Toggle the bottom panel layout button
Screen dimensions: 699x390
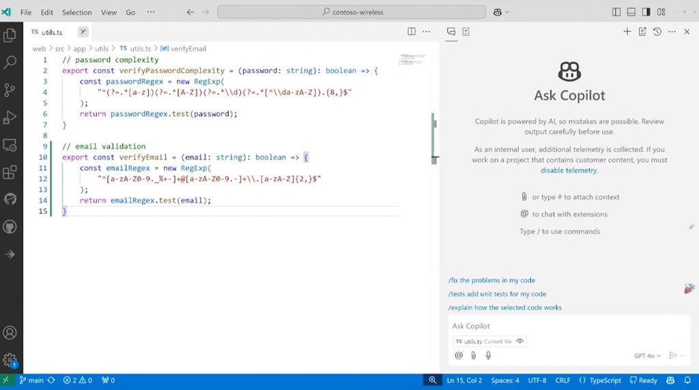[x=631, y=12]
